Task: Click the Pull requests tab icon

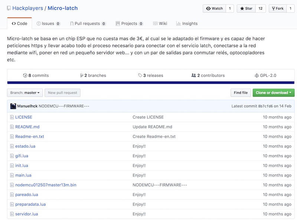Action: point(72,23)
